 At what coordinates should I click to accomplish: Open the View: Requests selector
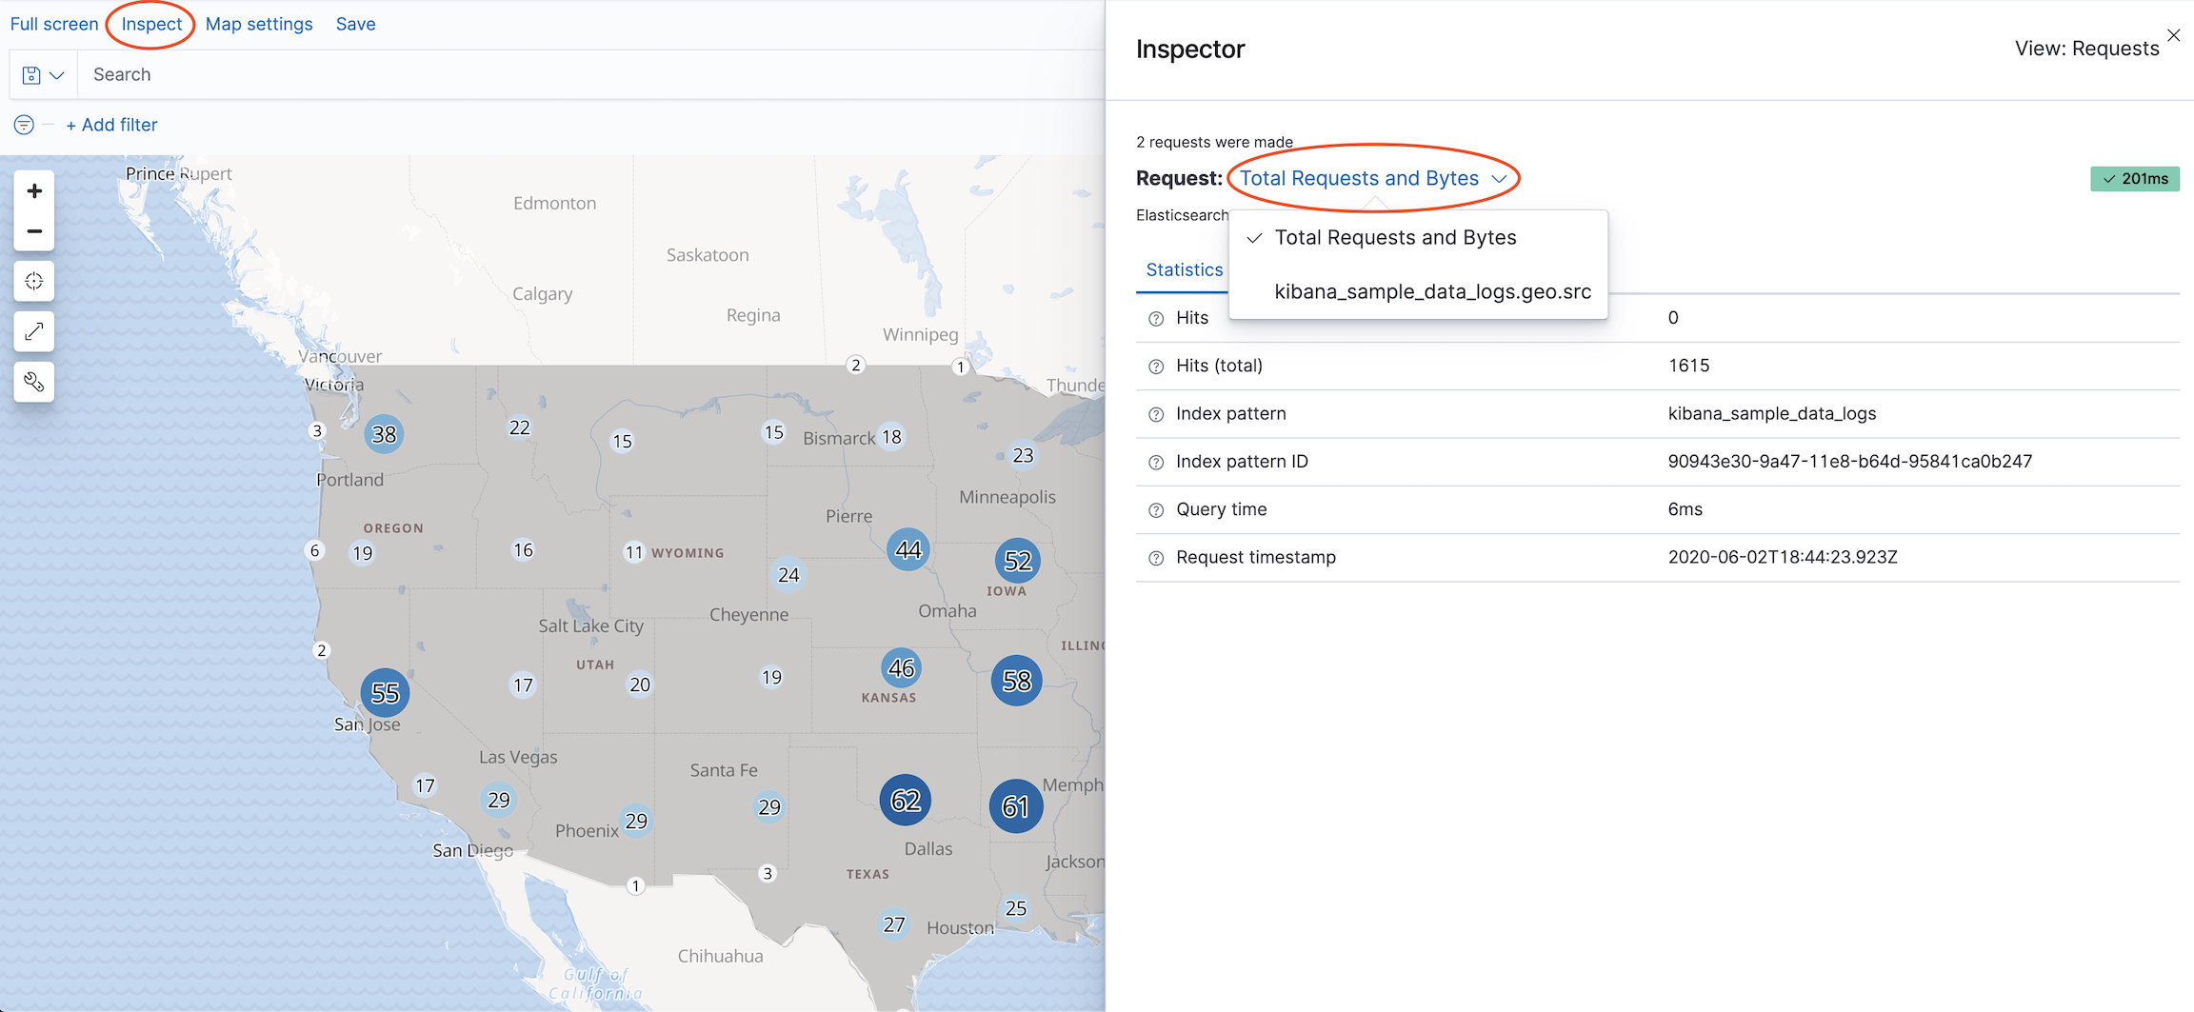tap(2085, 49)
